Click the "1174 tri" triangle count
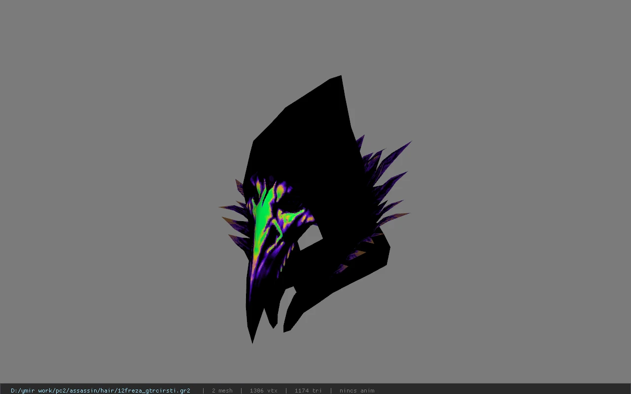The image size is (631, 394). tap(308, 391)
